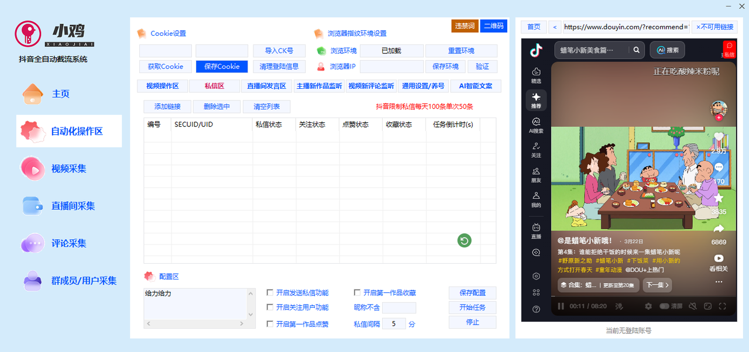Like the video with the heart icon
The image size is (749, 352).
(719, 137)
